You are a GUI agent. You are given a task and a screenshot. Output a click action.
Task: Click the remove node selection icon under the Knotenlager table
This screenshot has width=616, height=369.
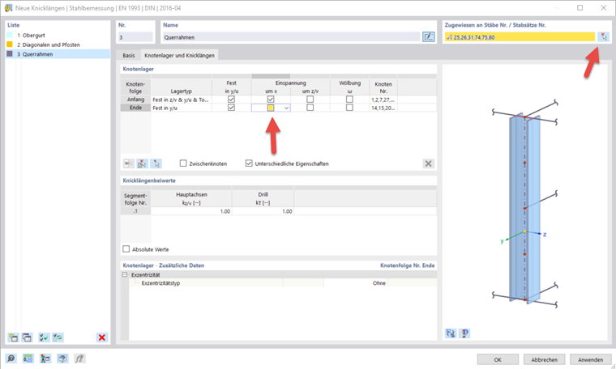pos(142,163)
